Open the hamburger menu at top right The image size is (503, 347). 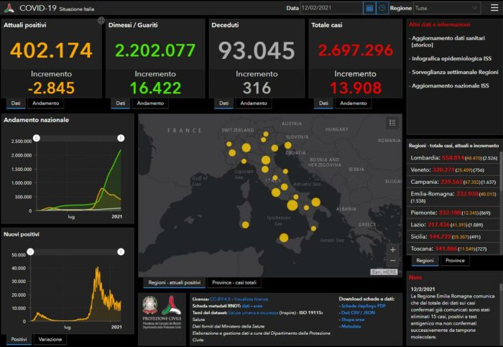click(x=494, y=8)
